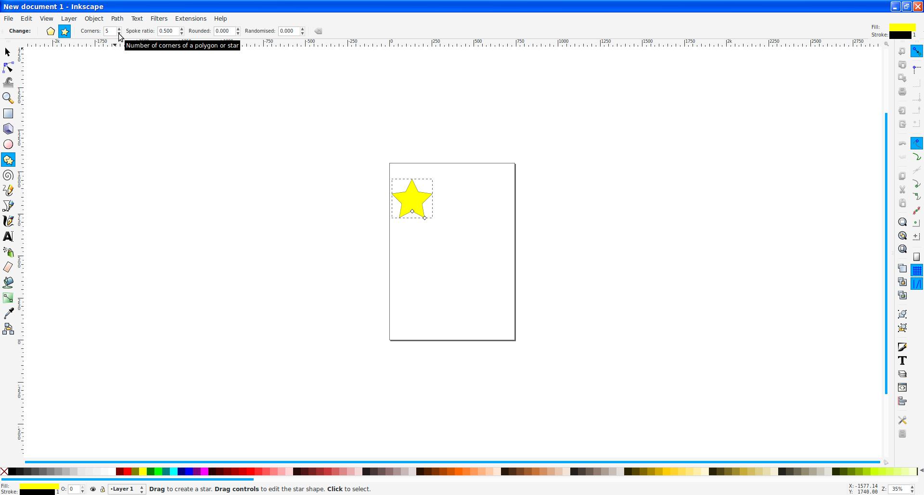This screenshot has height=495, width=924.
Task: Select the Gradient tool
Action: tap(8, 298)
